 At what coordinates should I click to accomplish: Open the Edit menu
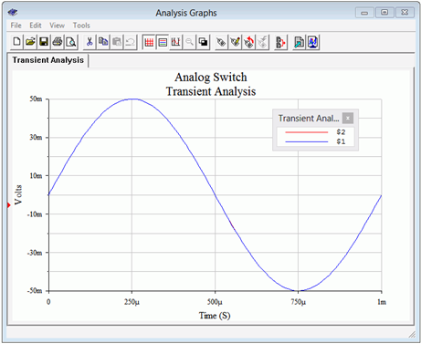(x=36, y=26)
